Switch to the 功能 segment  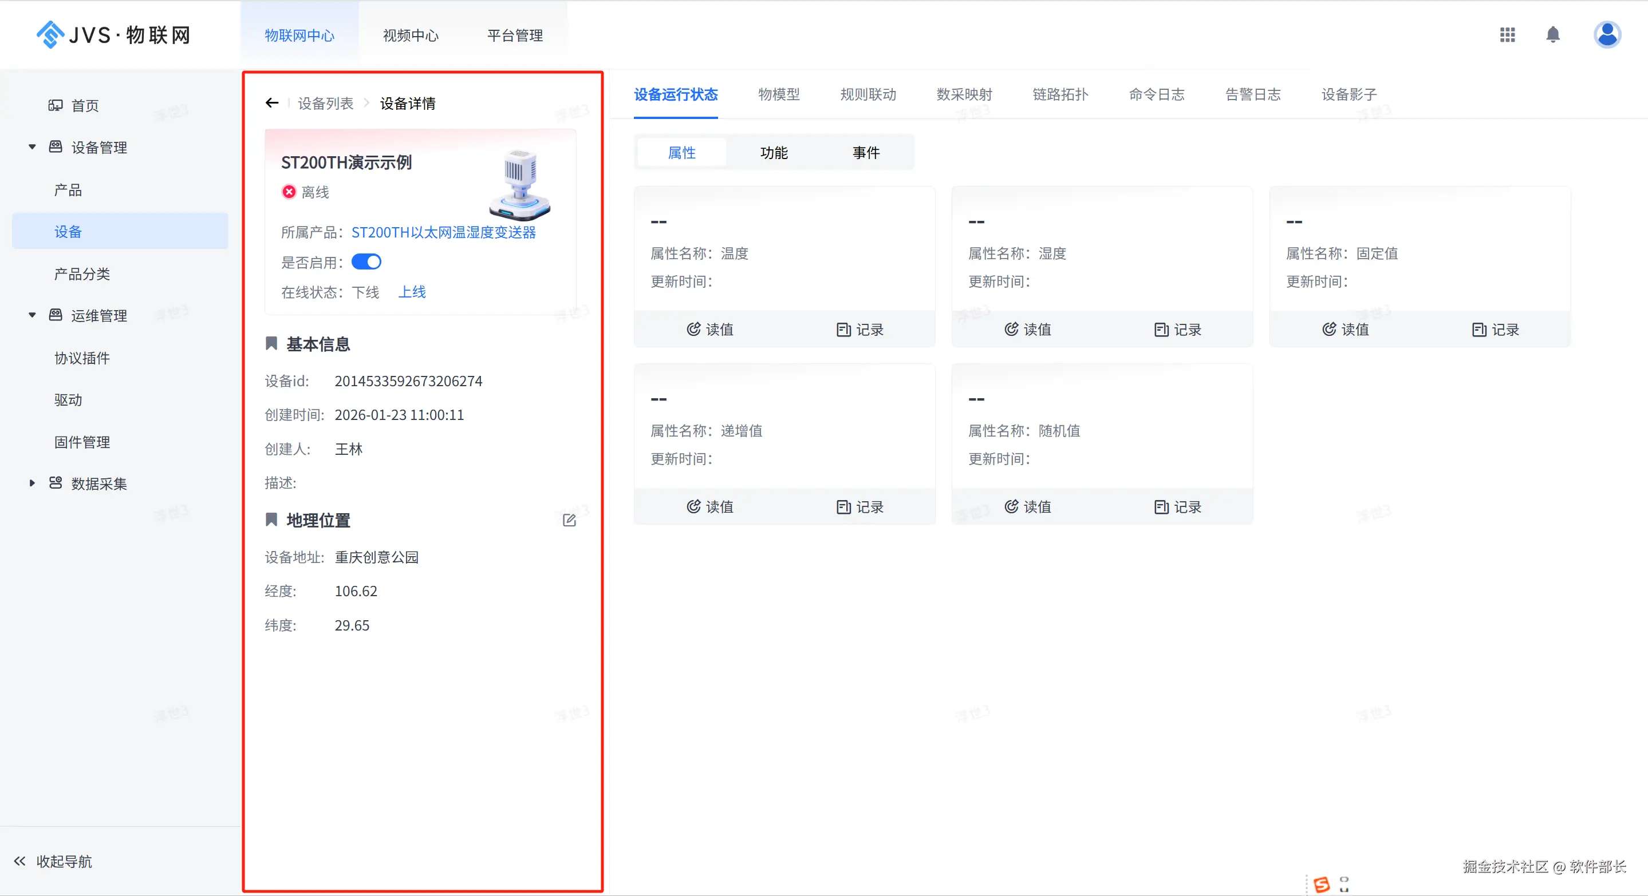point(774,153)
